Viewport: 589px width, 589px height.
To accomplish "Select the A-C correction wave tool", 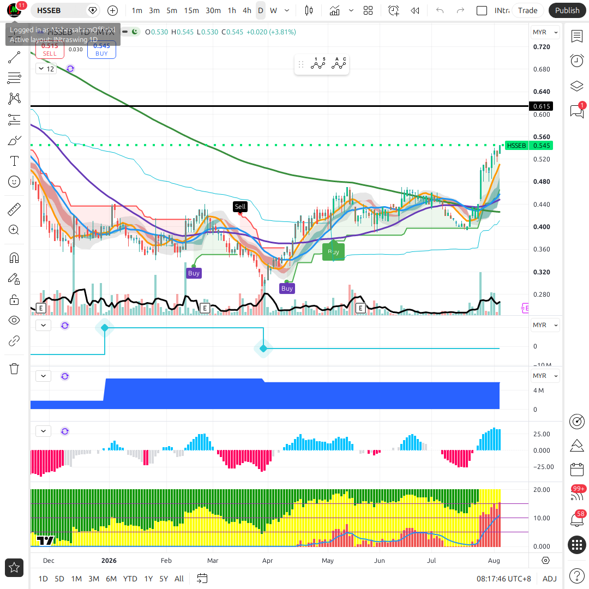I will (339, 64).
